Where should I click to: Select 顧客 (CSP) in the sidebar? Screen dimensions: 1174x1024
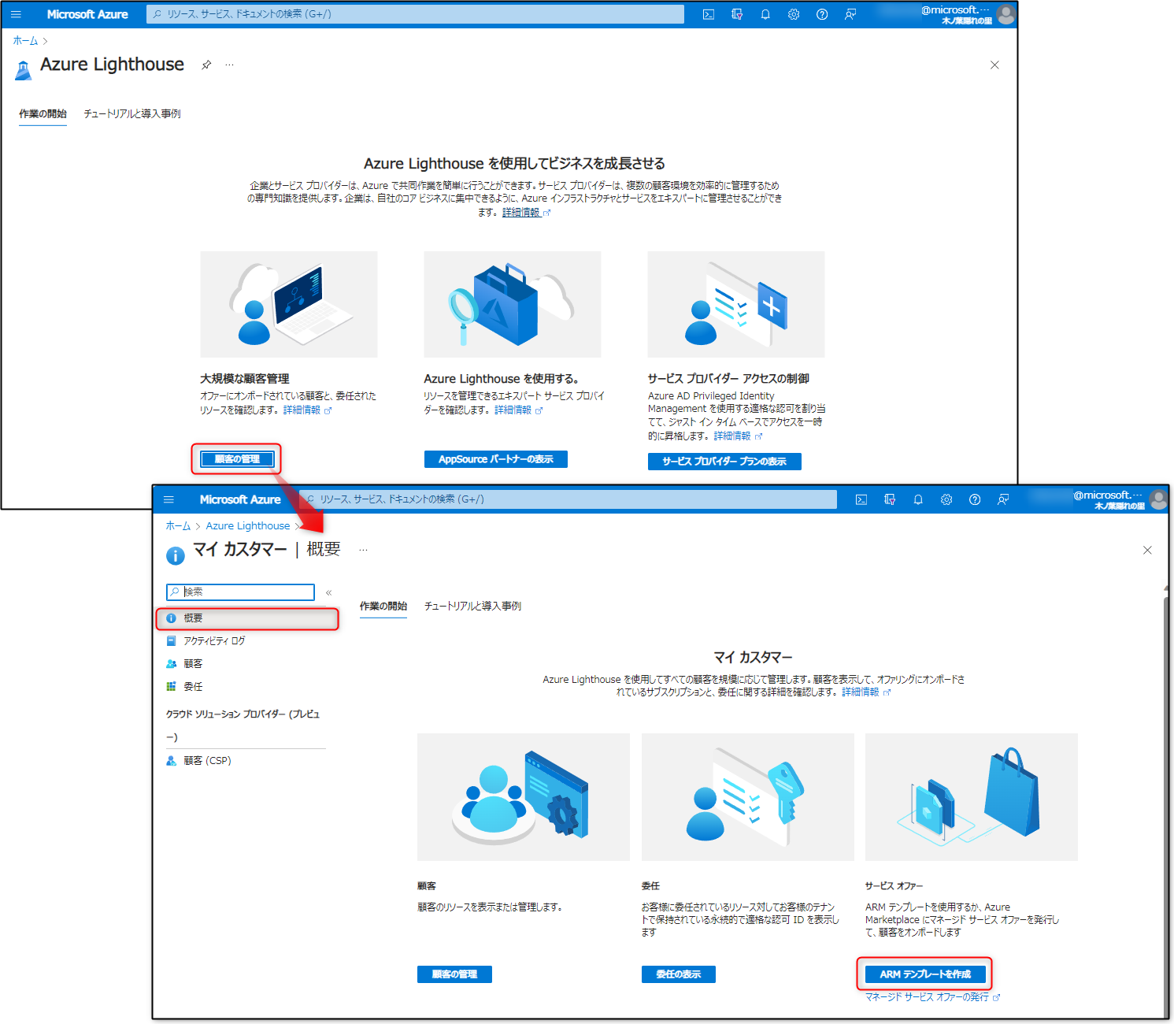pos(198,761)
